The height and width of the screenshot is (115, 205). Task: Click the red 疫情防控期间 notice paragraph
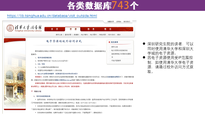click(x=82, y=85)
